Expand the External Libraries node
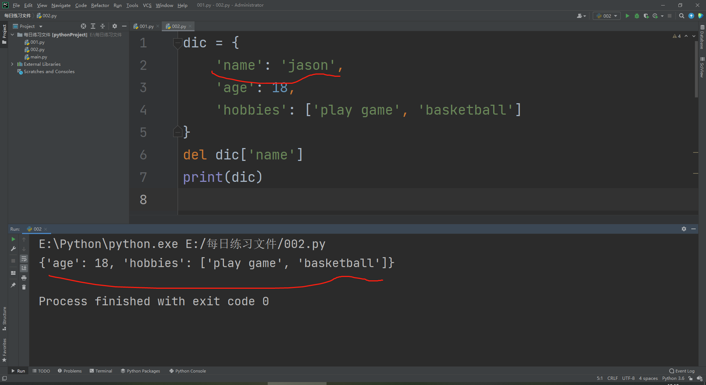The width and height of the screenshot is (706, 385). coord(13,64)
